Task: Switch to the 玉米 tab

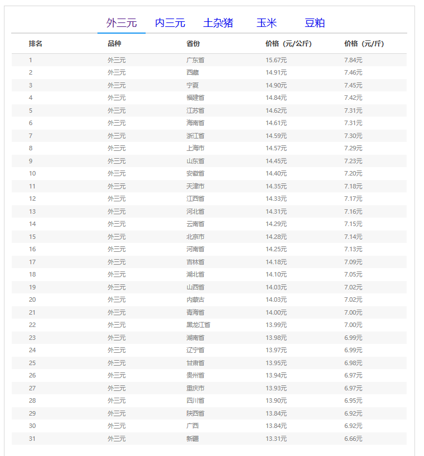Action: tap(267, 23)
